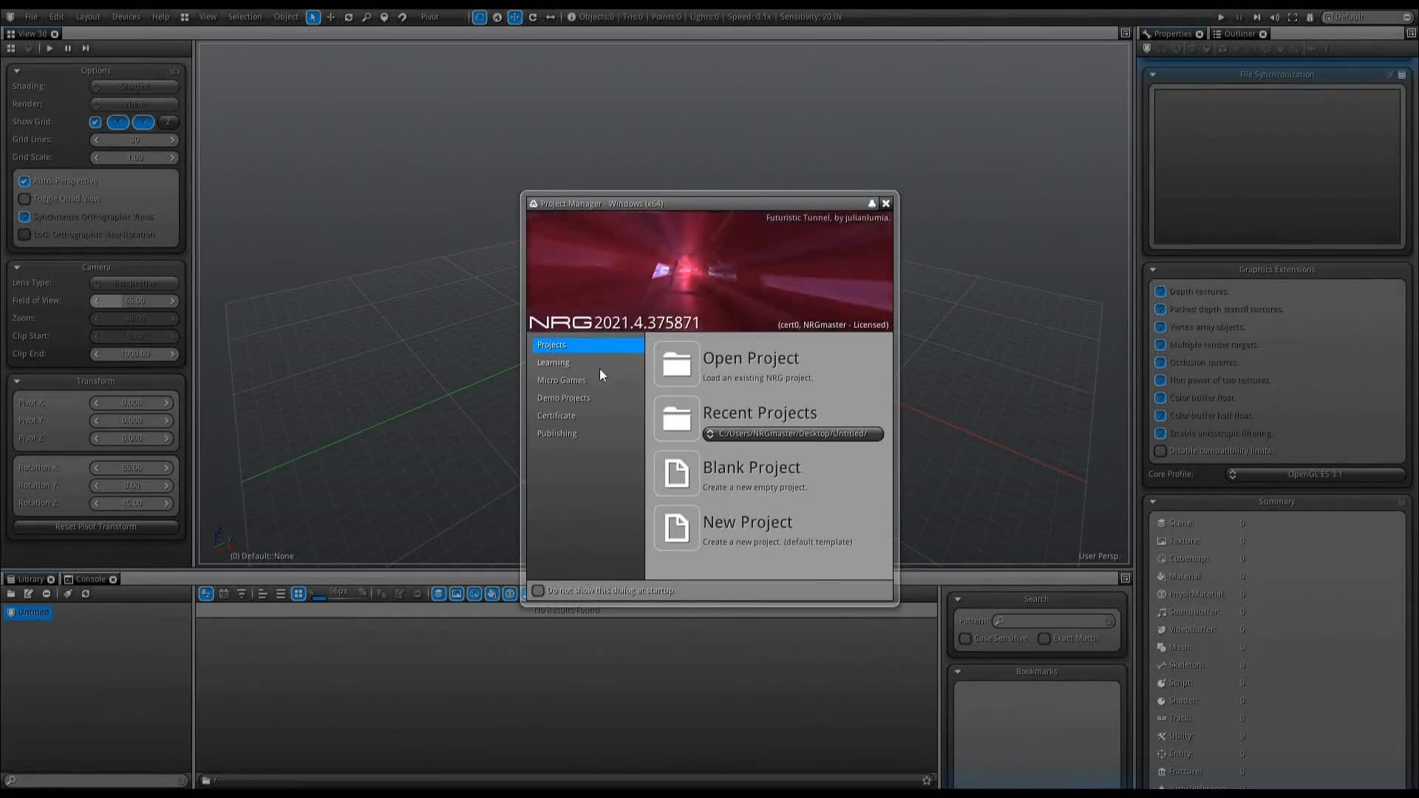Viewport: 1419px width, 798px height.
Task: Activate the magnifier zoom tool icon
Action: point(367,17)
